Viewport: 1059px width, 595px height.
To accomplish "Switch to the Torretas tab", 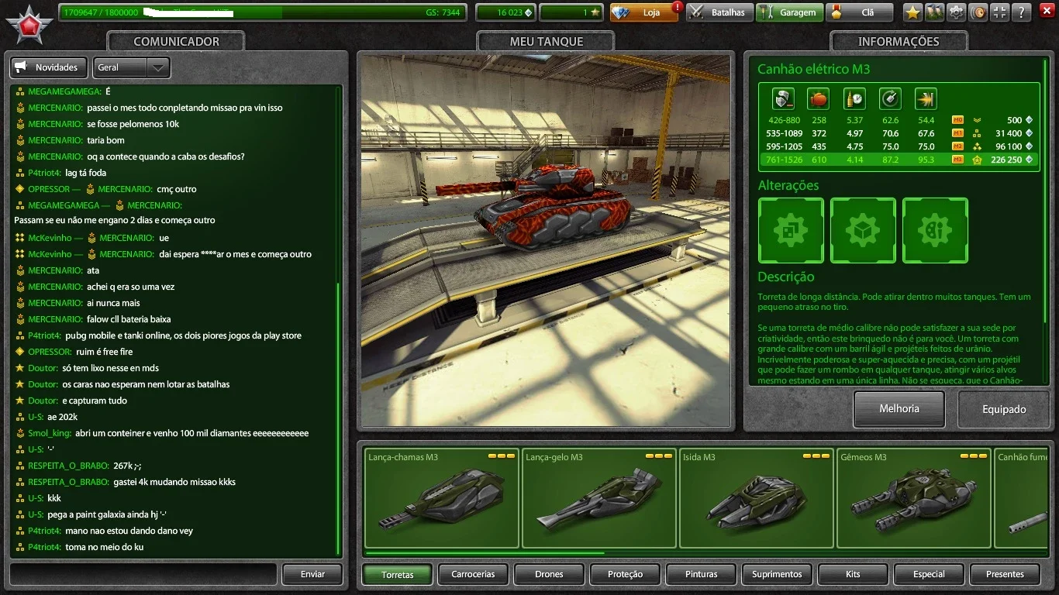I will coord(397,574).
